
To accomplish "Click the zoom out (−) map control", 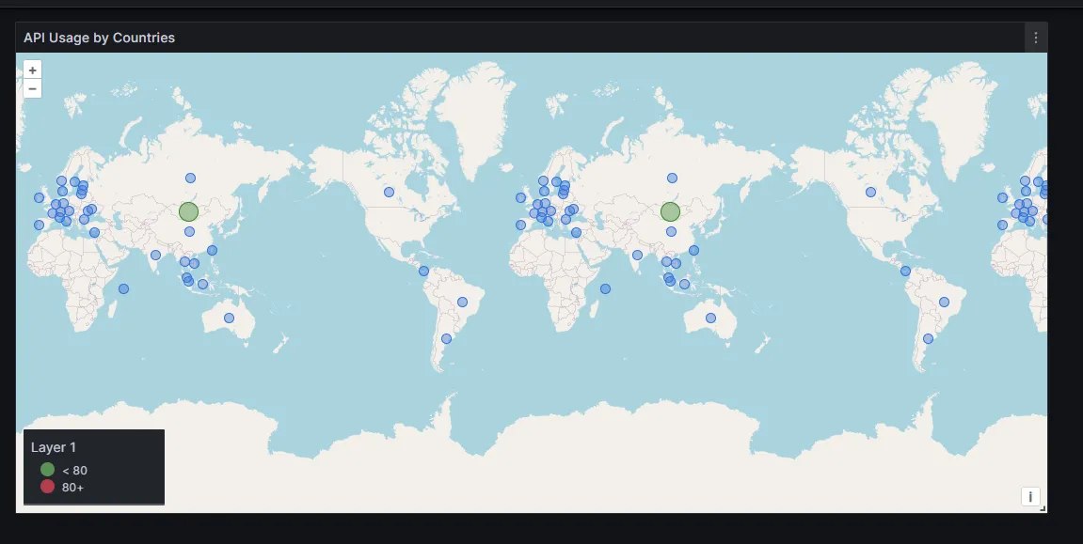I will pos(32,87).
